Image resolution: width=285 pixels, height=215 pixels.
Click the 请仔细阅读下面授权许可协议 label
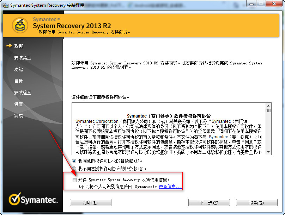100,97
